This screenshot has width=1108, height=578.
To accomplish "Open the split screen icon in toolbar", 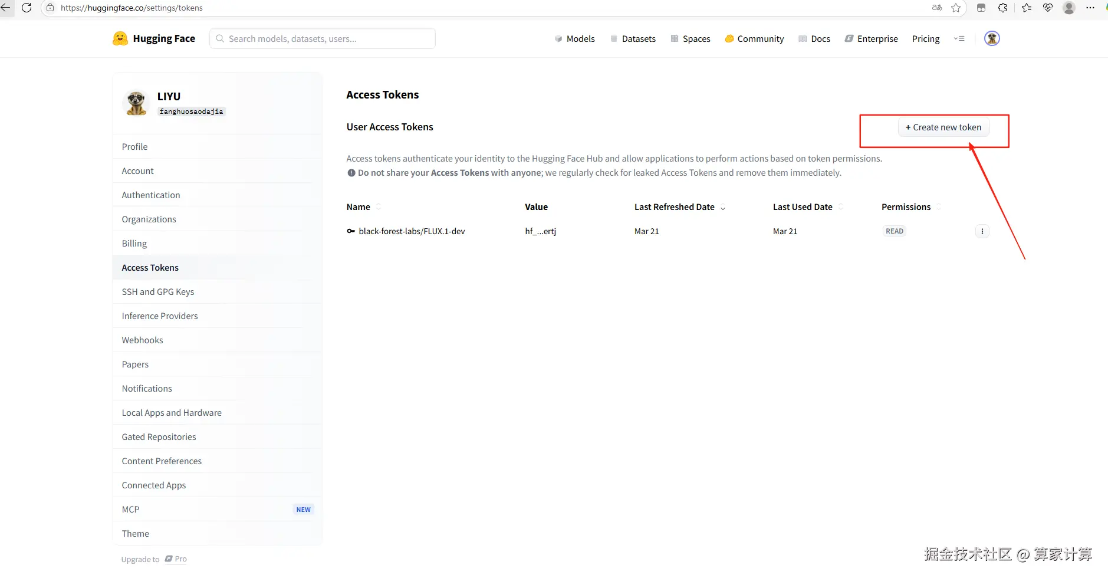I will 981,8.
